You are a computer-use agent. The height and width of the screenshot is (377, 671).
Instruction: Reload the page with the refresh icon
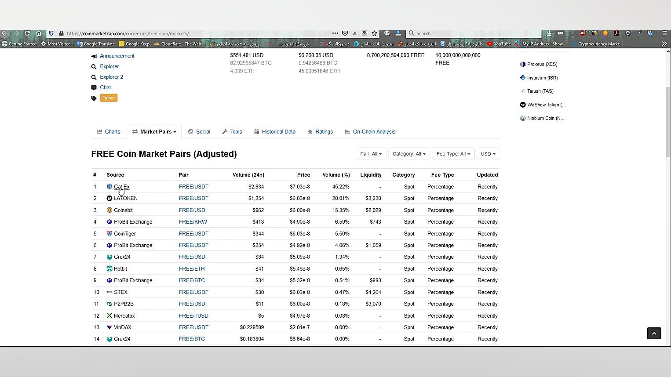click(27, 33)
